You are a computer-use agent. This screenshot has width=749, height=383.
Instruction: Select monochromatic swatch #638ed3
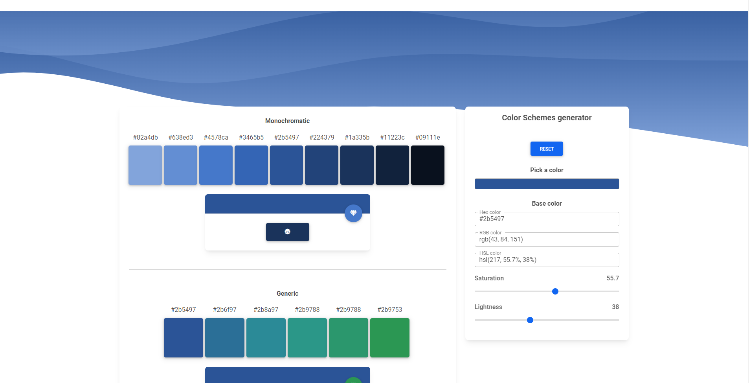(x=180, y=165)
